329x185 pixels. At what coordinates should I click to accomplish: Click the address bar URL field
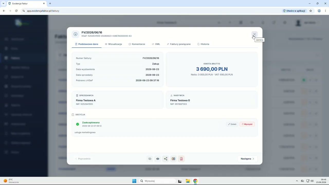(x=152, y=11)
